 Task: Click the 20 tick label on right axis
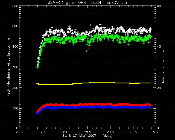click(x=159, y=88)
